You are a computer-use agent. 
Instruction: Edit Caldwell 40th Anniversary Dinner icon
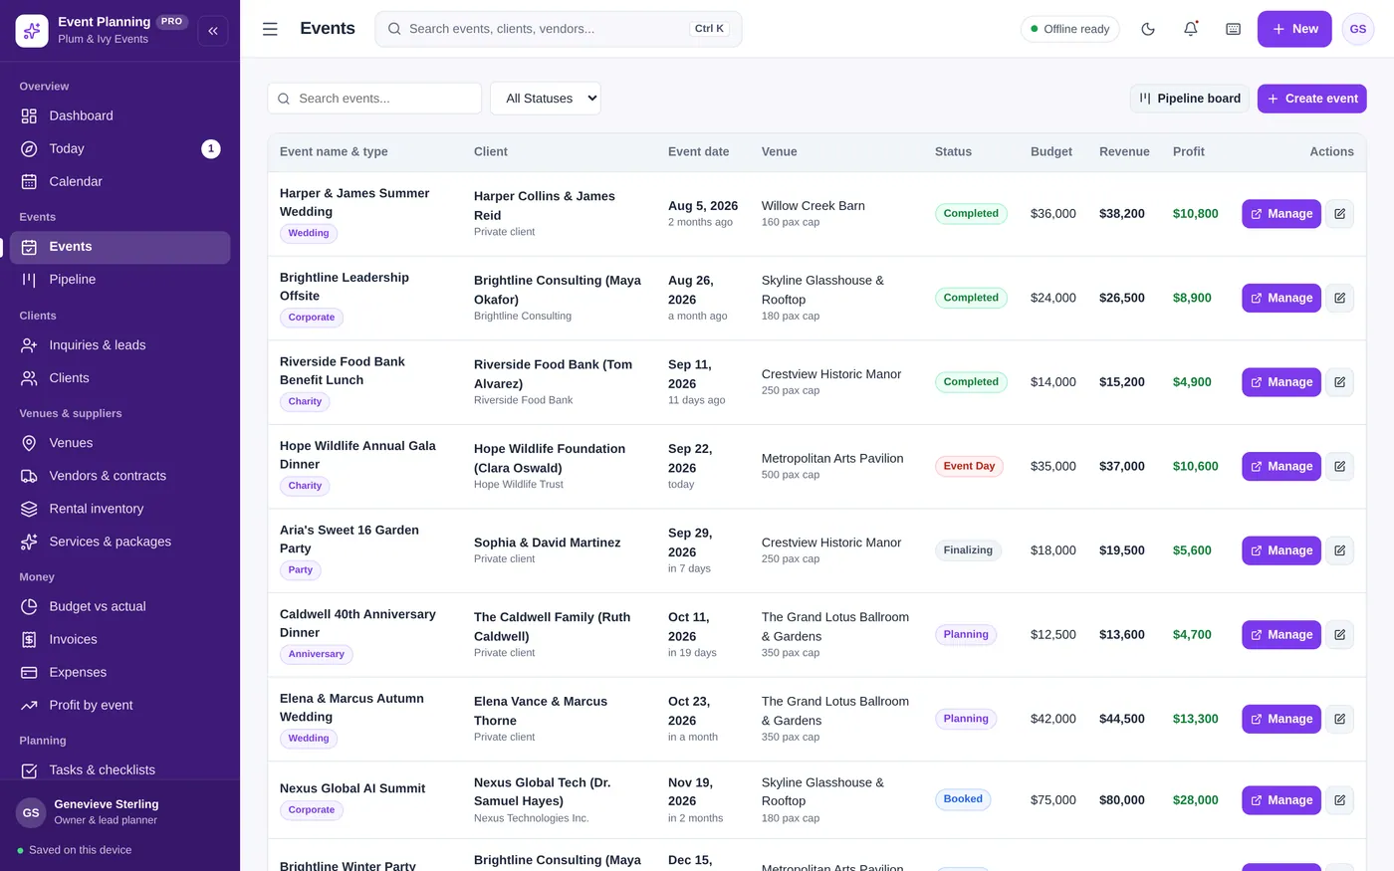pyautogui.click(x=1340, y=634)
